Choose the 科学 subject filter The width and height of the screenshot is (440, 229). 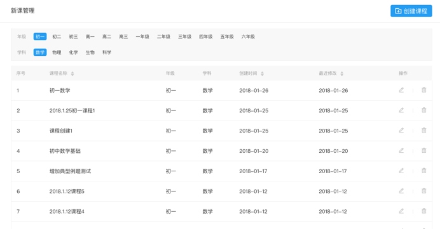pyautogui.click(x=107, y=53)
